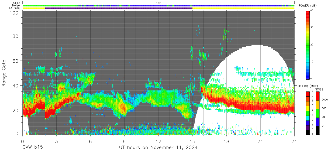Click the "40" label on the POWER scale

(312, 11)
